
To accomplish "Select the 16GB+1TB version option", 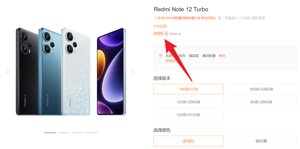I will [x=188, y=89].
